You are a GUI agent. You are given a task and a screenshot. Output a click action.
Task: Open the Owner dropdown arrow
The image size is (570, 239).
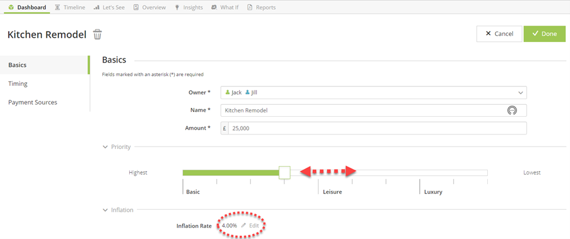(521, 92)
